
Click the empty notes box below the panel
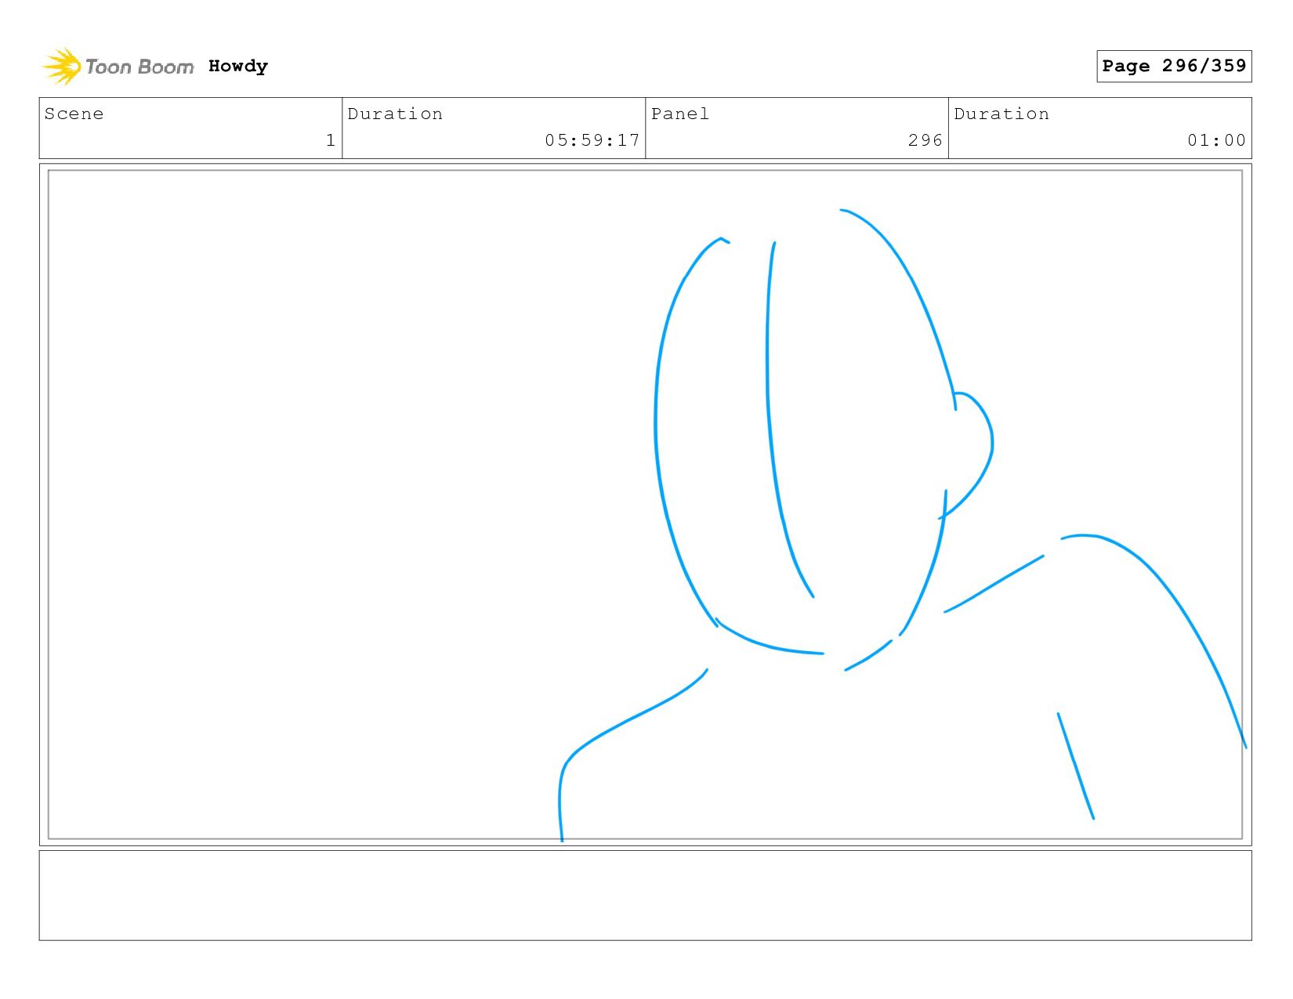click(645, 896)
